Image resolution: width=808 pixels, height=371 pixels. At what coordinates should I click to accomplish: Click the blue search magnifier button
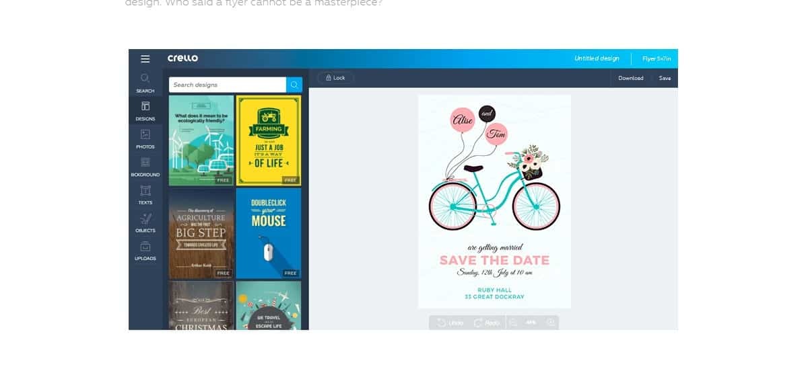[294, 85]
